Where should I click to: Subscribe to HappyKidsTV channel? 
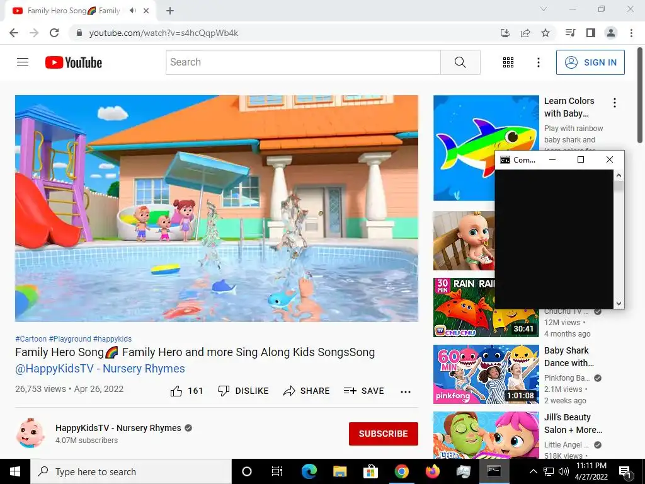pos(384,434)
